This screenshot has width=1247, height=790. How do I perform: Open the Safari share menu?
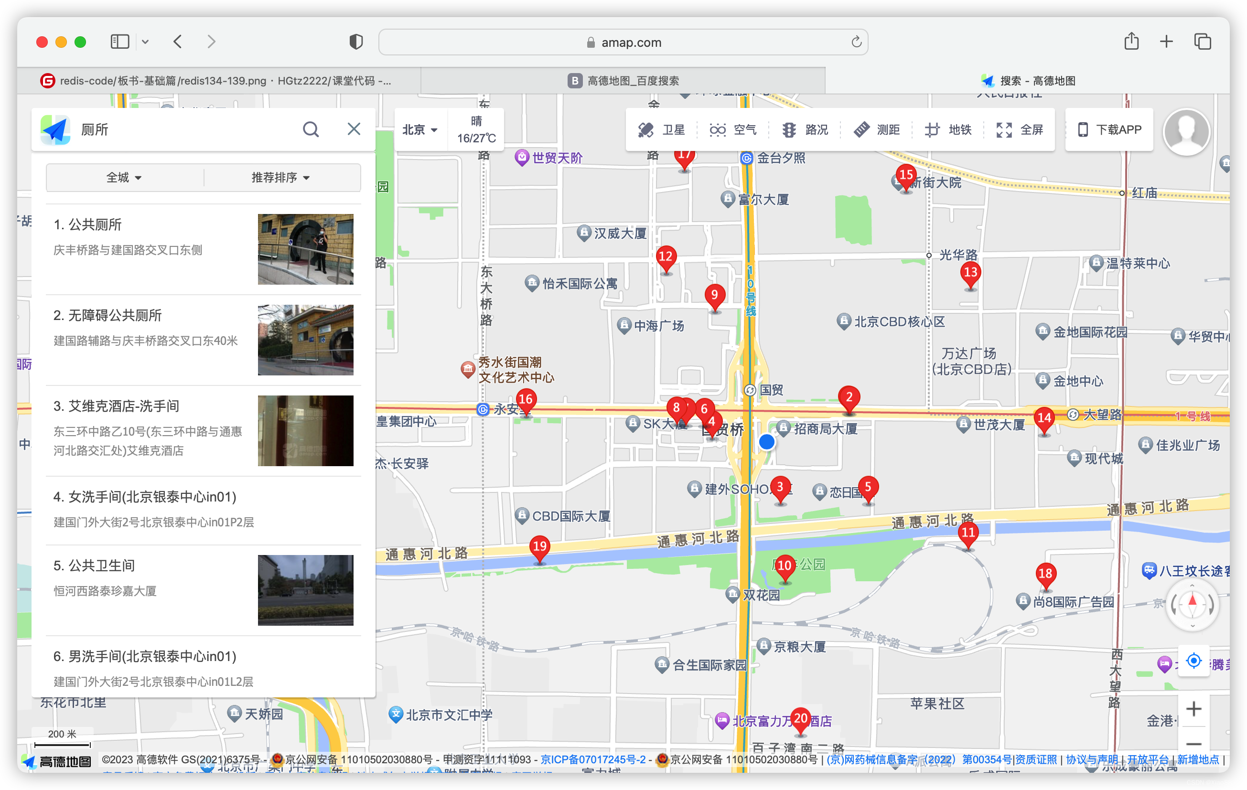[x=1131, y=41]
